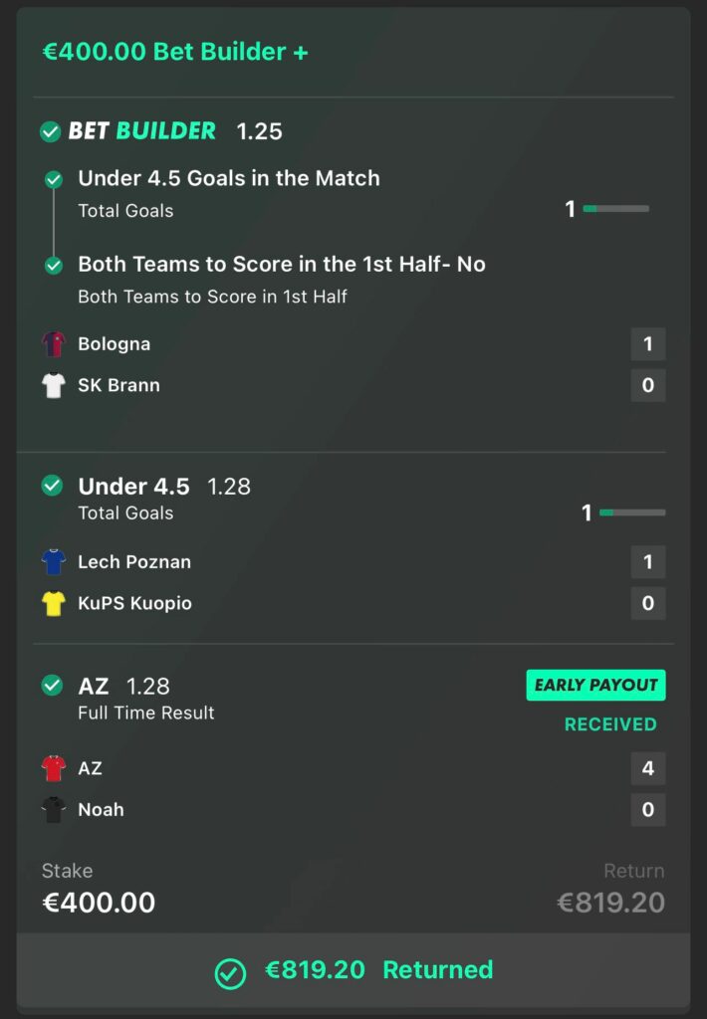Click the Bologna team jersey icon
Screen dimensions: 707x1019
(53, 344)
